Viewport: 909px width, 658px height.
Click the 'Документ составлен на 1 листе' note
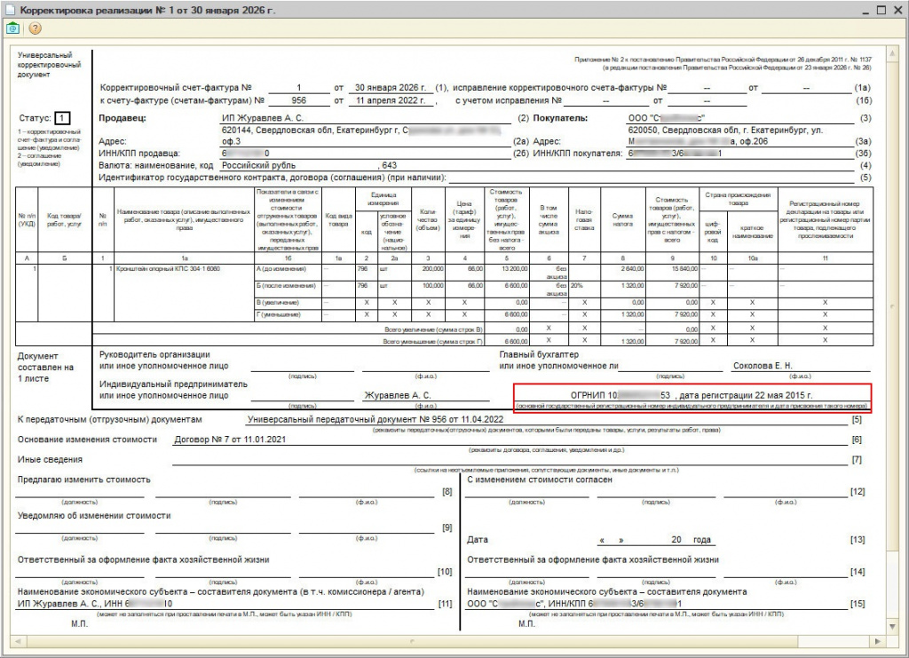46,367
